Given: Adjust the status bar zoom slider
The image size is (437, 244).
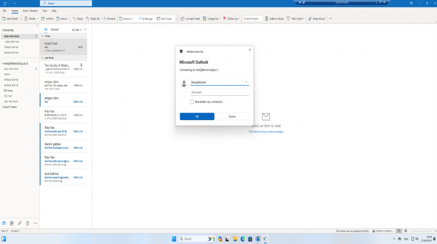Looking at the screenshot, I should (x=421, y=231).
